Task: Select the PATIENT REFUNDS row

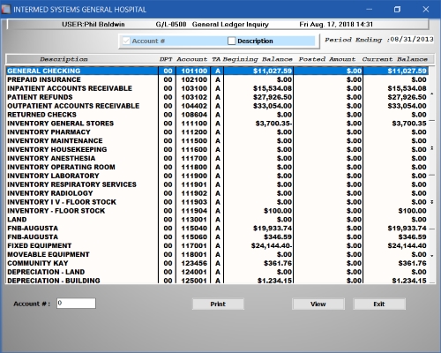Action: [x=217, y=97]
